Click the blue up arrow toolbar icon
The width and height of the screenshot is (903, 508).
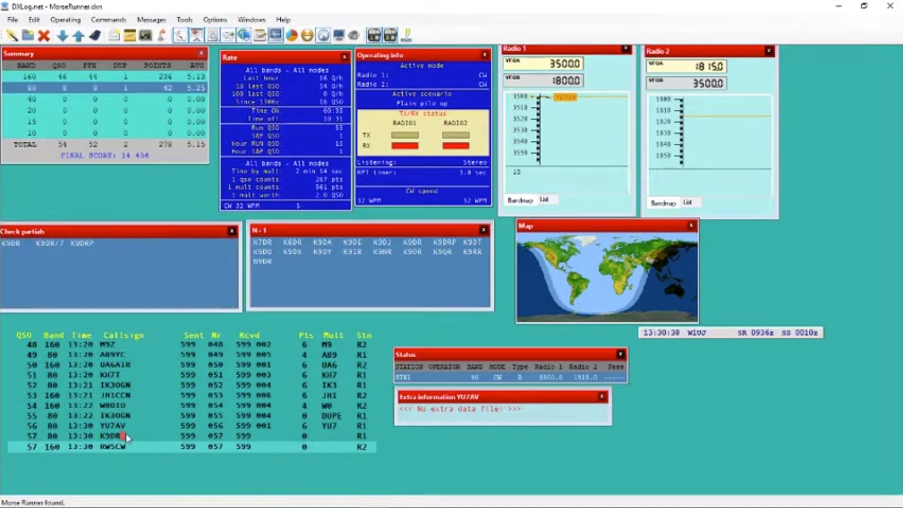tap(78, 36)
